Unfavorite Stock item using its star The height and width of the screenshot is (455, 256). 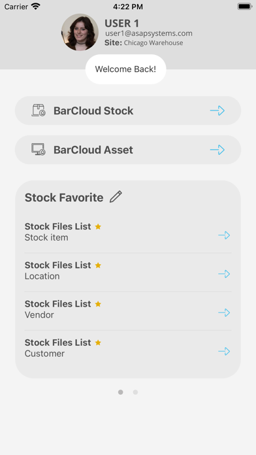[98, 226]
